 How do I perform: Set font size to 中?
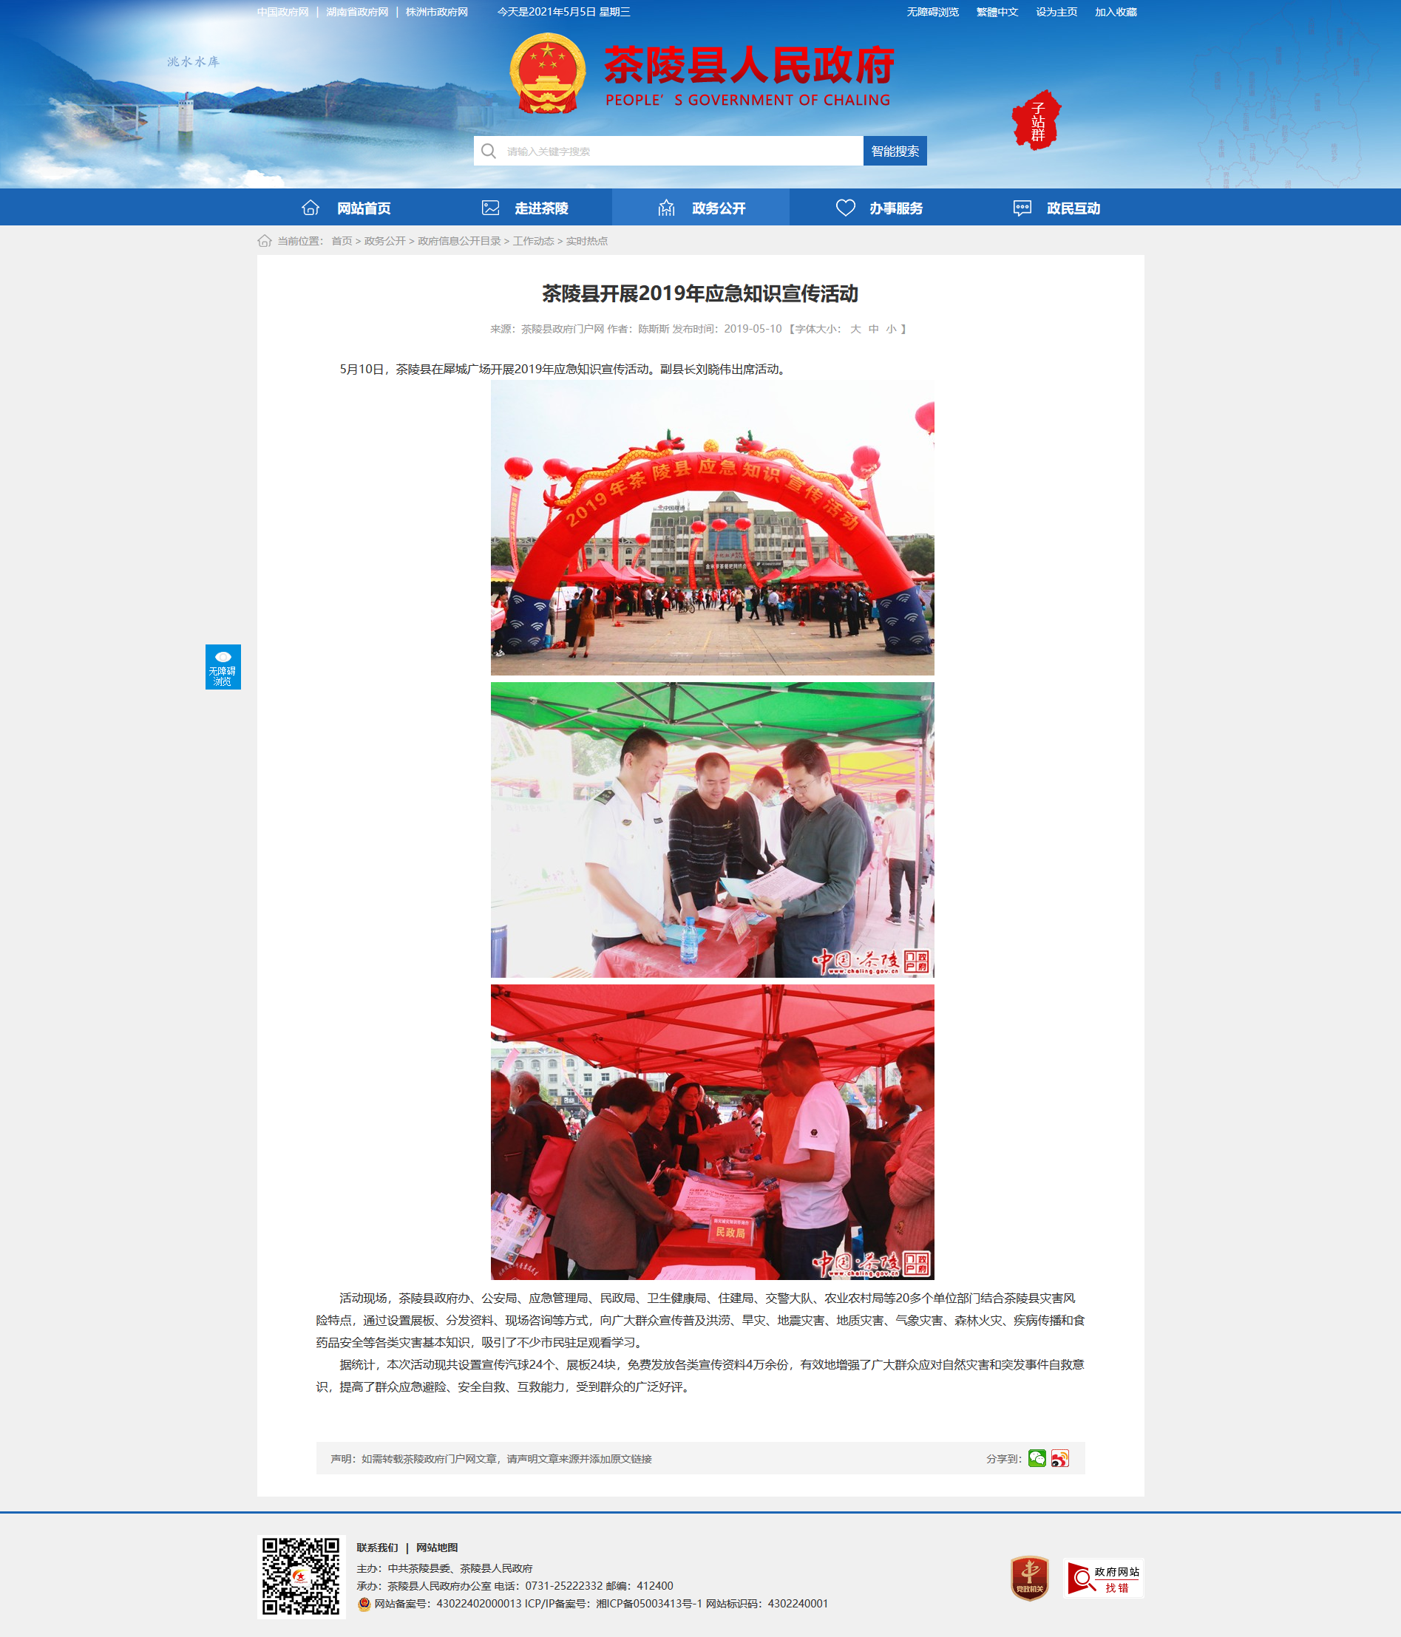pyautogui.click(x=873, y=329)
